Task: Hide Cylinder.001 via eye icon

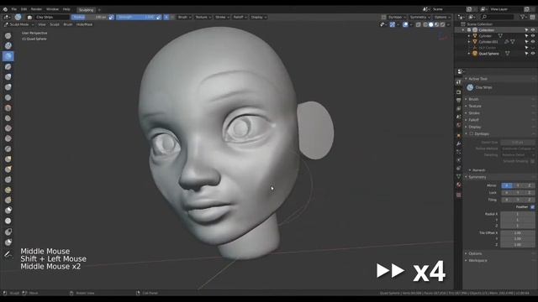Action: tap(533, 42)
